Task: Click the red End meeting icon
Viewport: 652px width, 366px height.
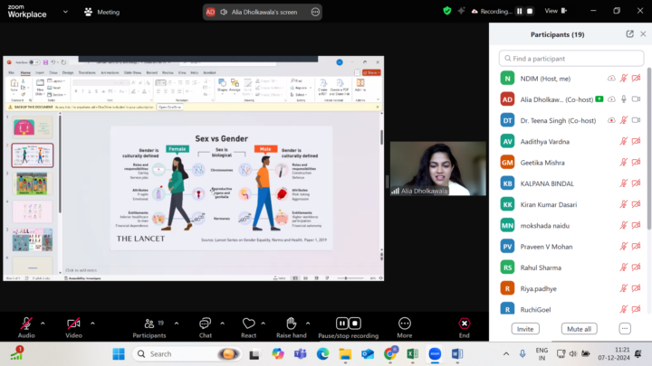Action: pyautogui.click(x=465, y=323)
